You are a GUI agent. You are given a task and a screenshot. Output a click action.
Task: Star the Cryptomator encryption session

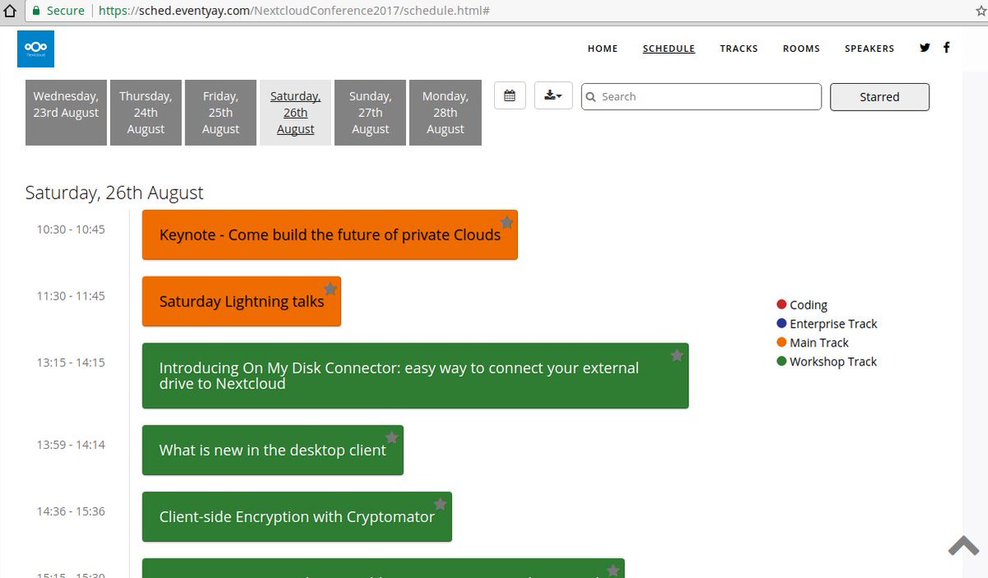pyautogui.click(x=440, y=504)
